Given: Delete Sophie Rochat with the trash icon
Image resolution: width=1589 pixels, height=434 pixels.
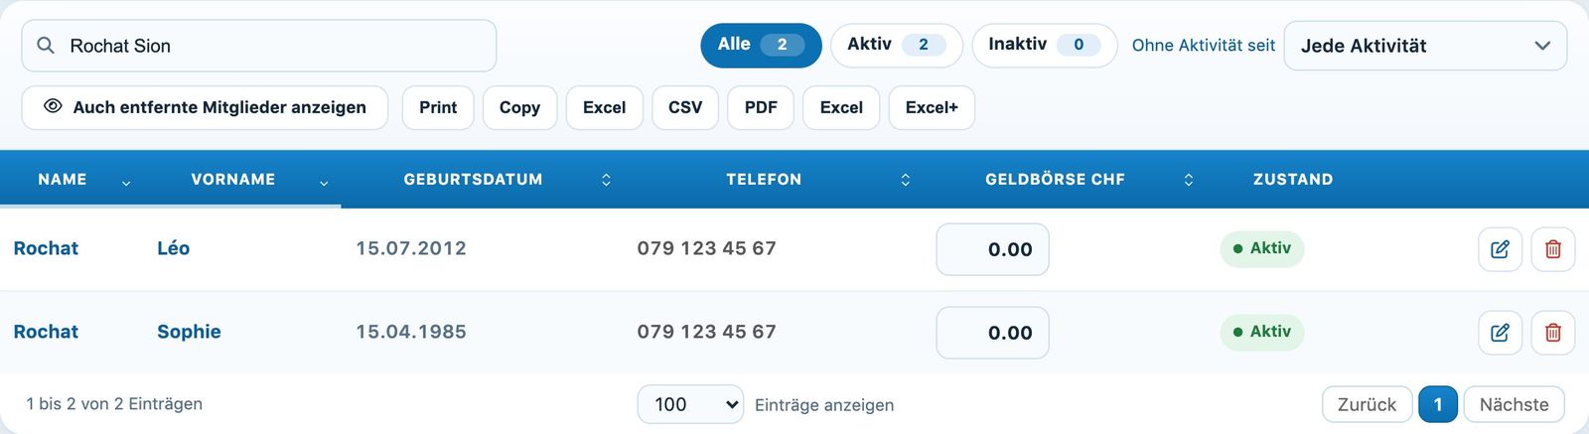Looking at the screenshot, I should (1553, 333).
